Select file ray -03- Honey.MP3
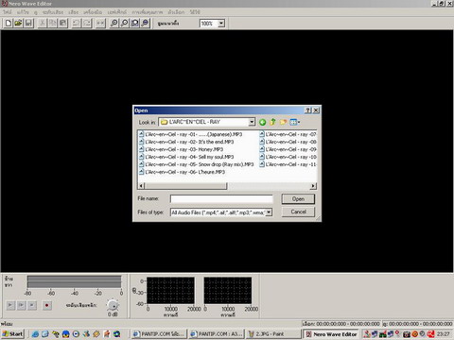 pyautogui.click(x=181, y=149)
